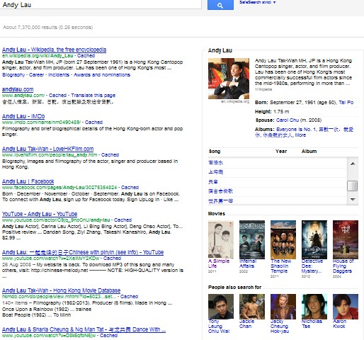364x340 pixels.
Task: Open the Tai Po birthplace link
Action: 346,103
